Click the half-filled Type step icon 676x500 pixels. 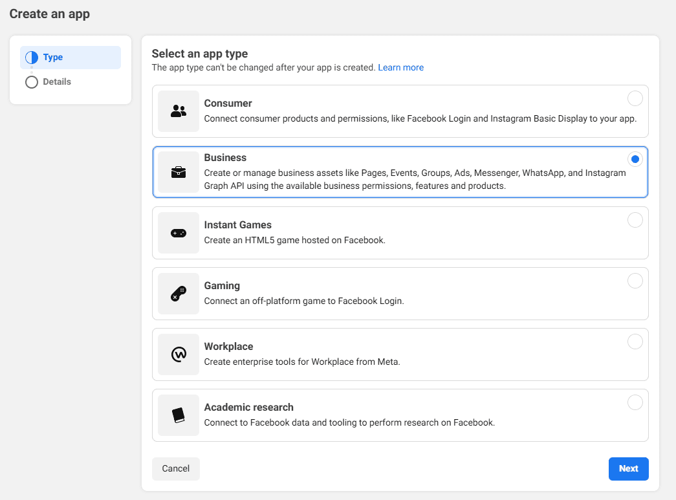coord(32,58)
